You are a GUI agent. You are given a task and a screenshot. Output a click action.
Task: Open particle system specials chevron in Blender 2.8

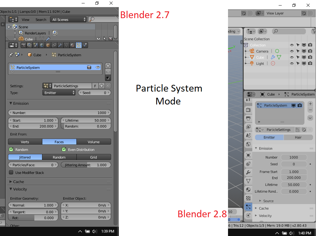pos(310,118)
